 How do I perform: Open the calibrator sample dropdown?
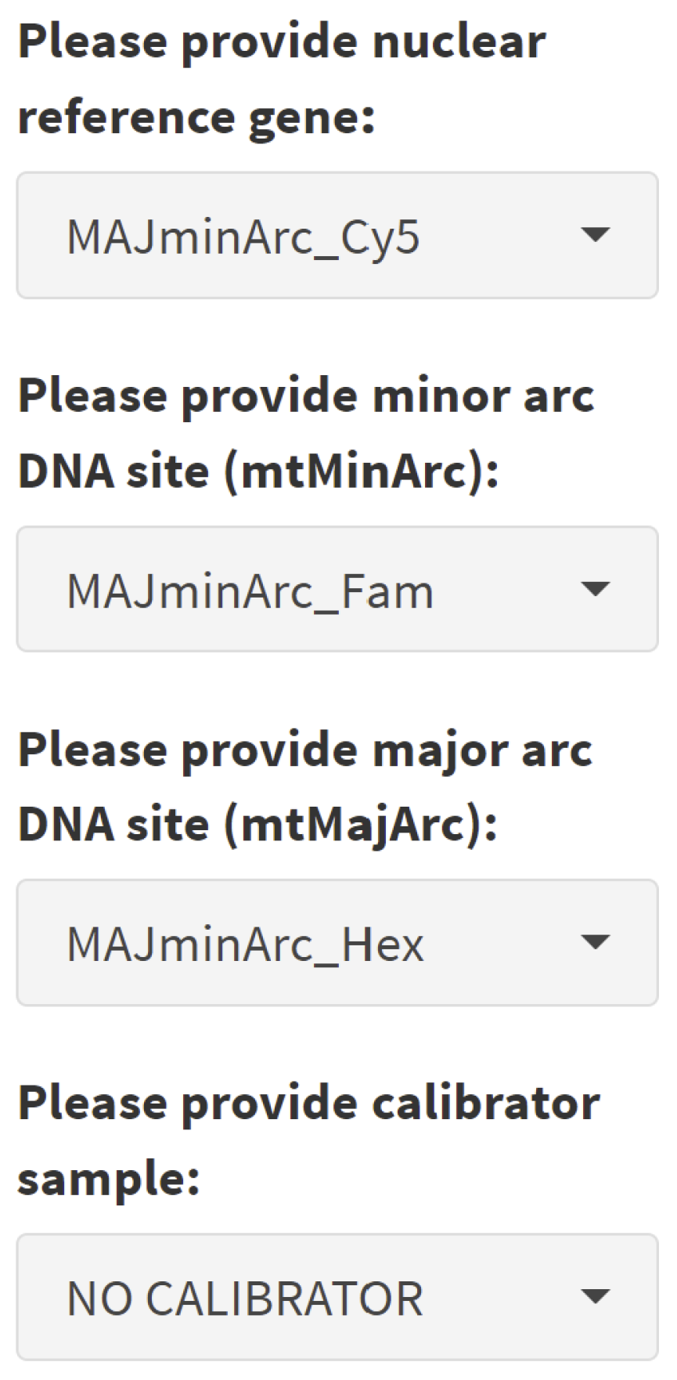[337, 1297]
